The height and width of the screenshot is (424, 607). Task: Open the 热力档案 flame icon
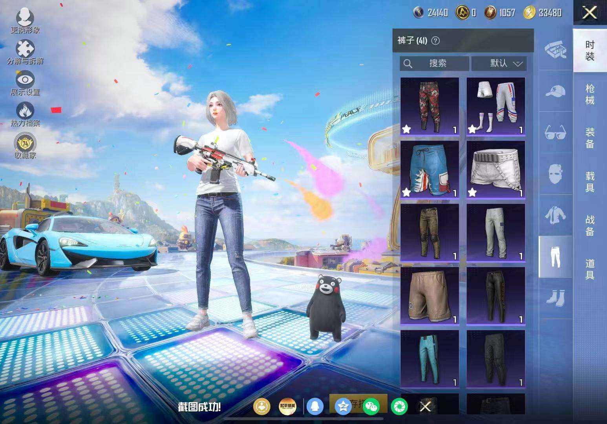click(25, 114)
